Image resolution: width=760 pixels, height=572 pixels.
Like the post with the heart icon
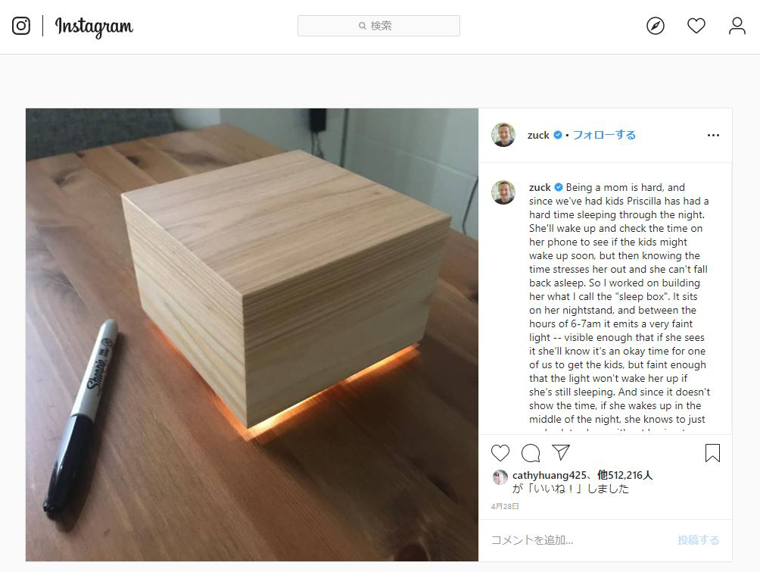[500, 452]
